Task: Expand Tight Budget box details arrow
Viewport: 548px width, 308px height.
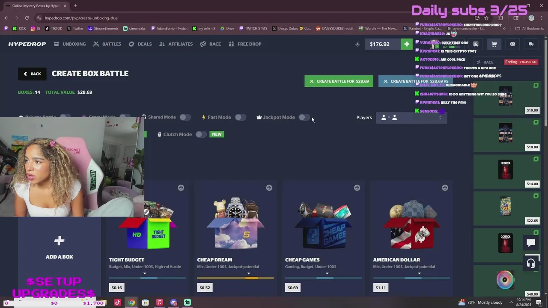Action: 145,273
